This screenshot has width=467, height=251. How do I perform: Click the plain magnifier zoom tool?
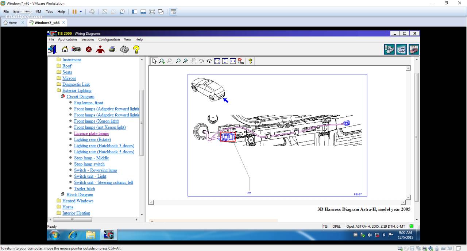pyautogui.click(x=178, y=61)
